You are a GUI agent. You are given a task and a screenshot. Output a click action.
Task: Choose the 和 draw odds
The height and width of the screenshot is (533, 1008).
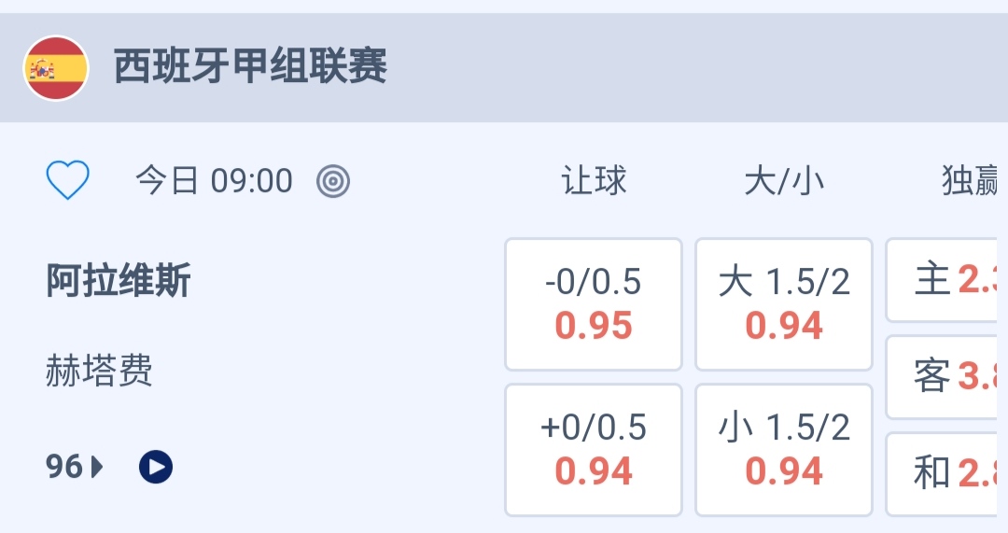coord(945,474)
